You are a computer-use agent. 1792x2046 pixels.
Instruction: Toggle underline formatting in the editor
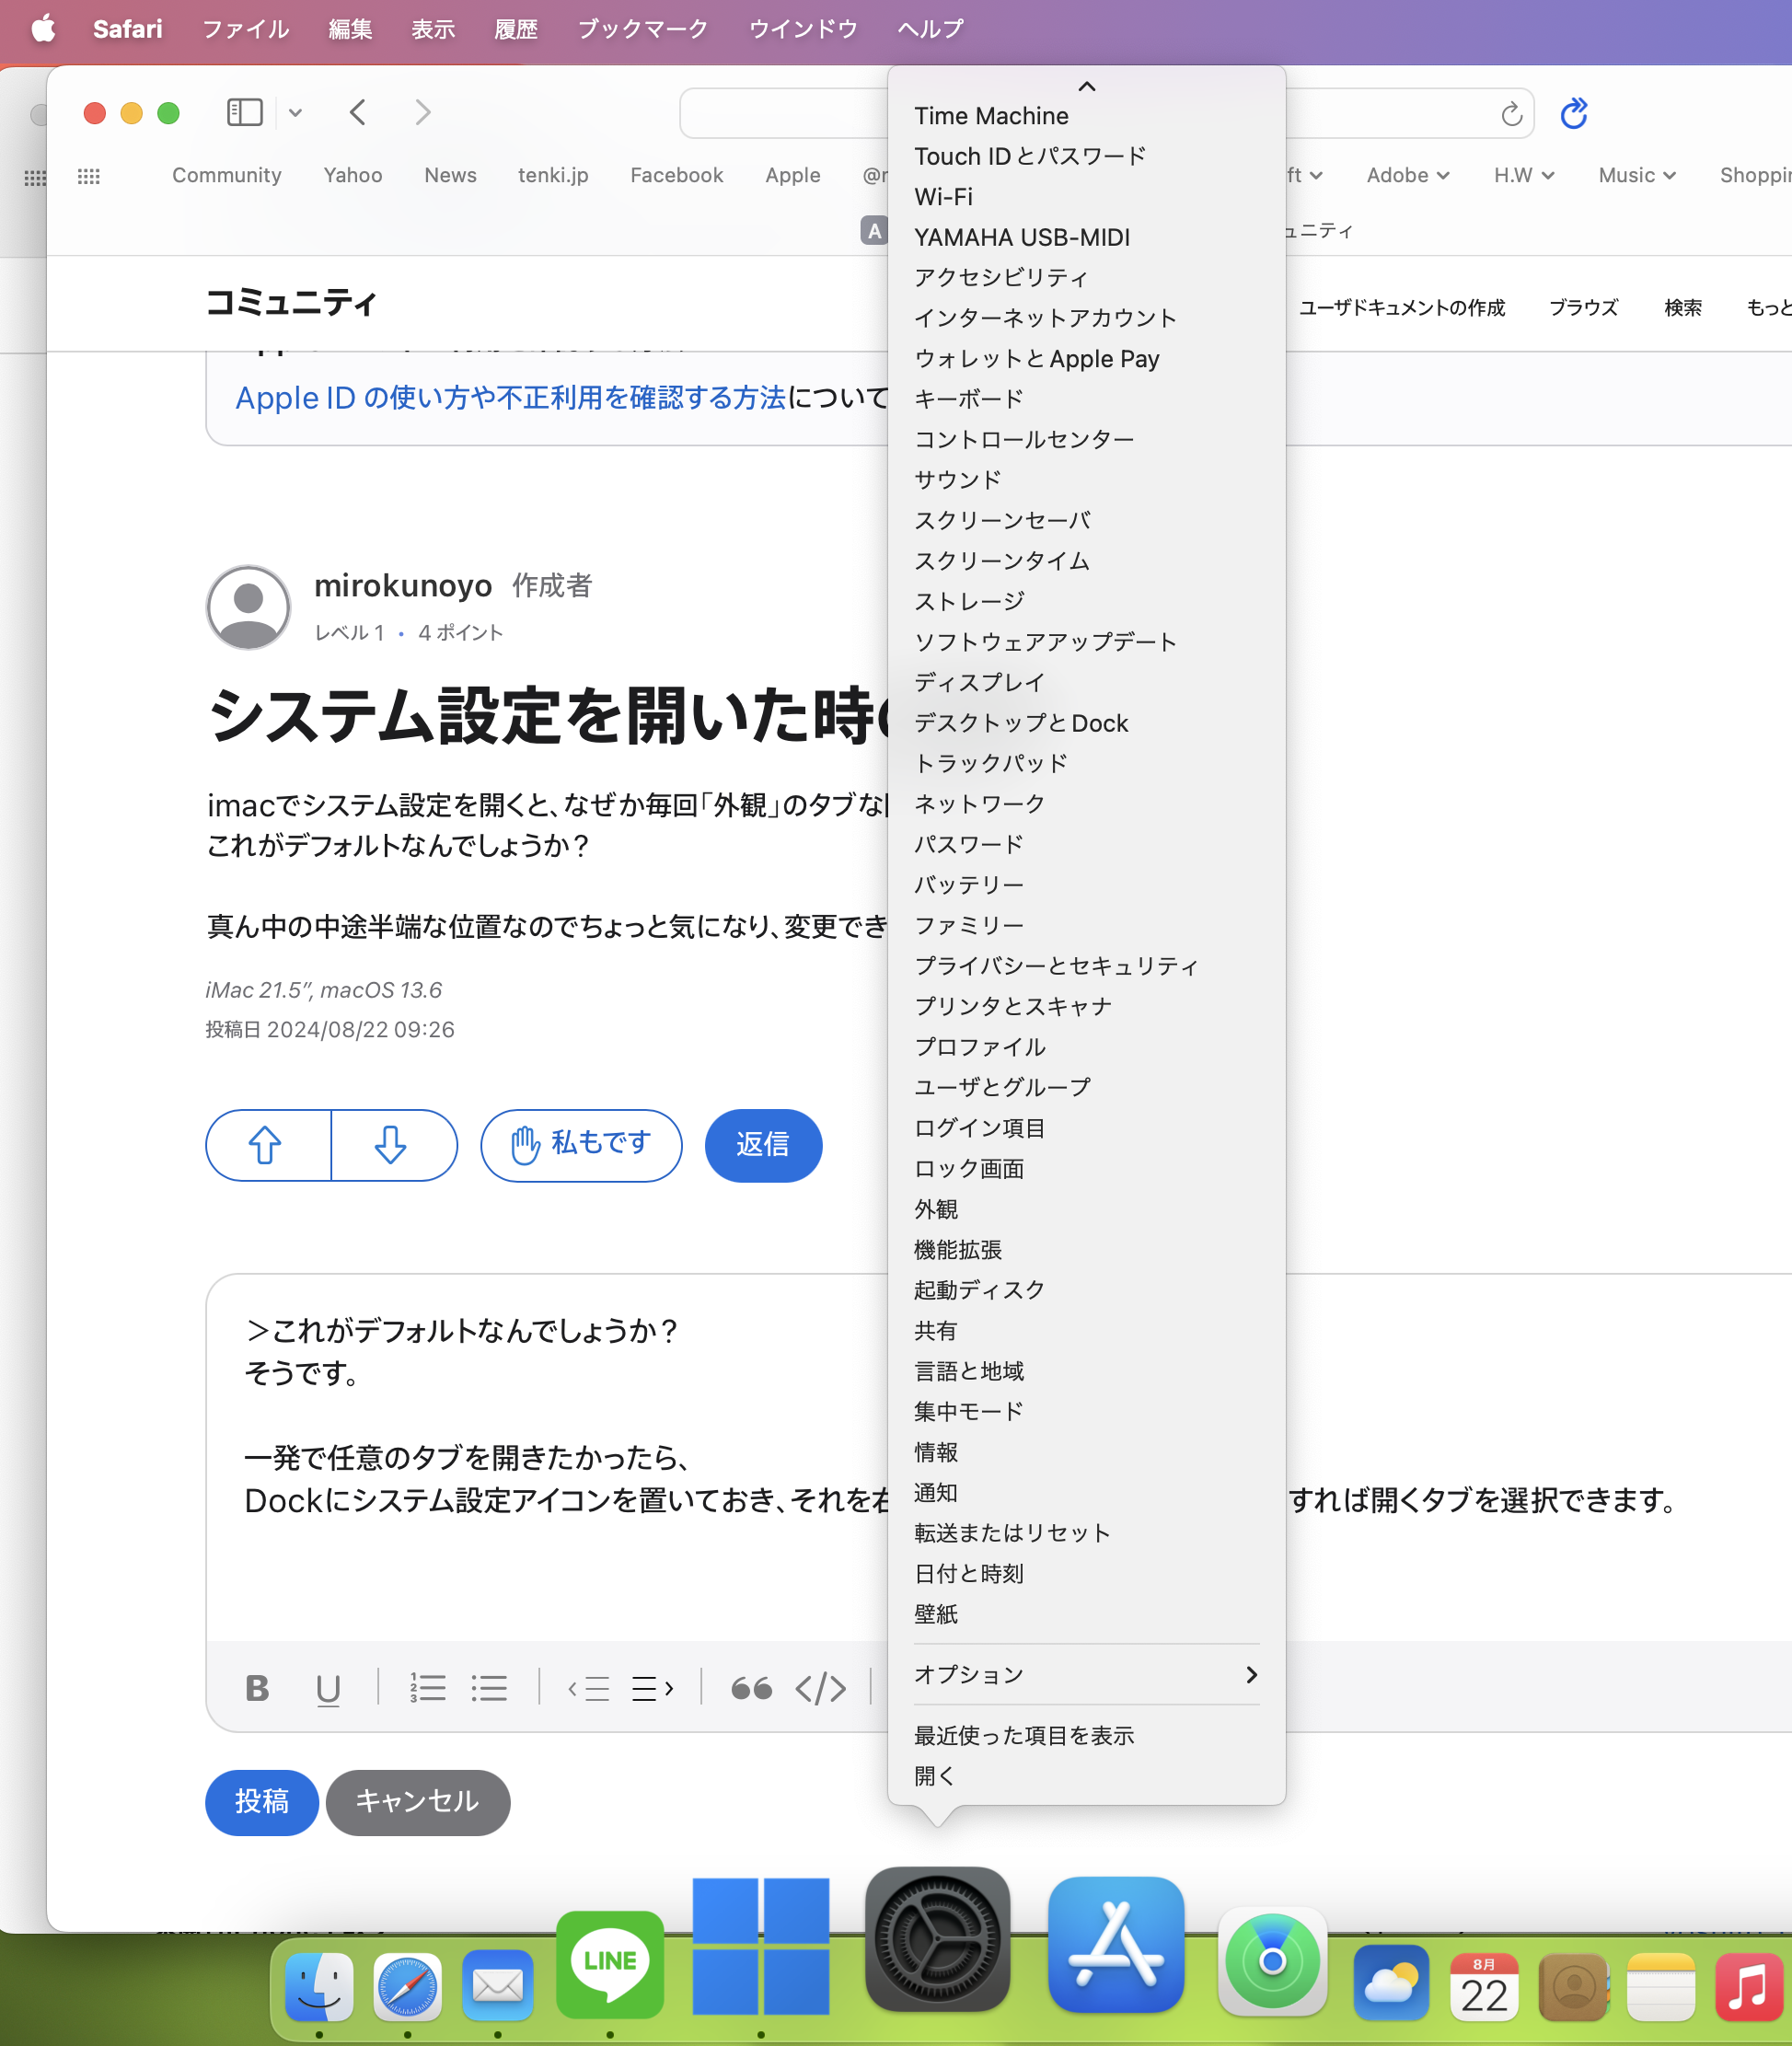click(x=328, y=1689)
